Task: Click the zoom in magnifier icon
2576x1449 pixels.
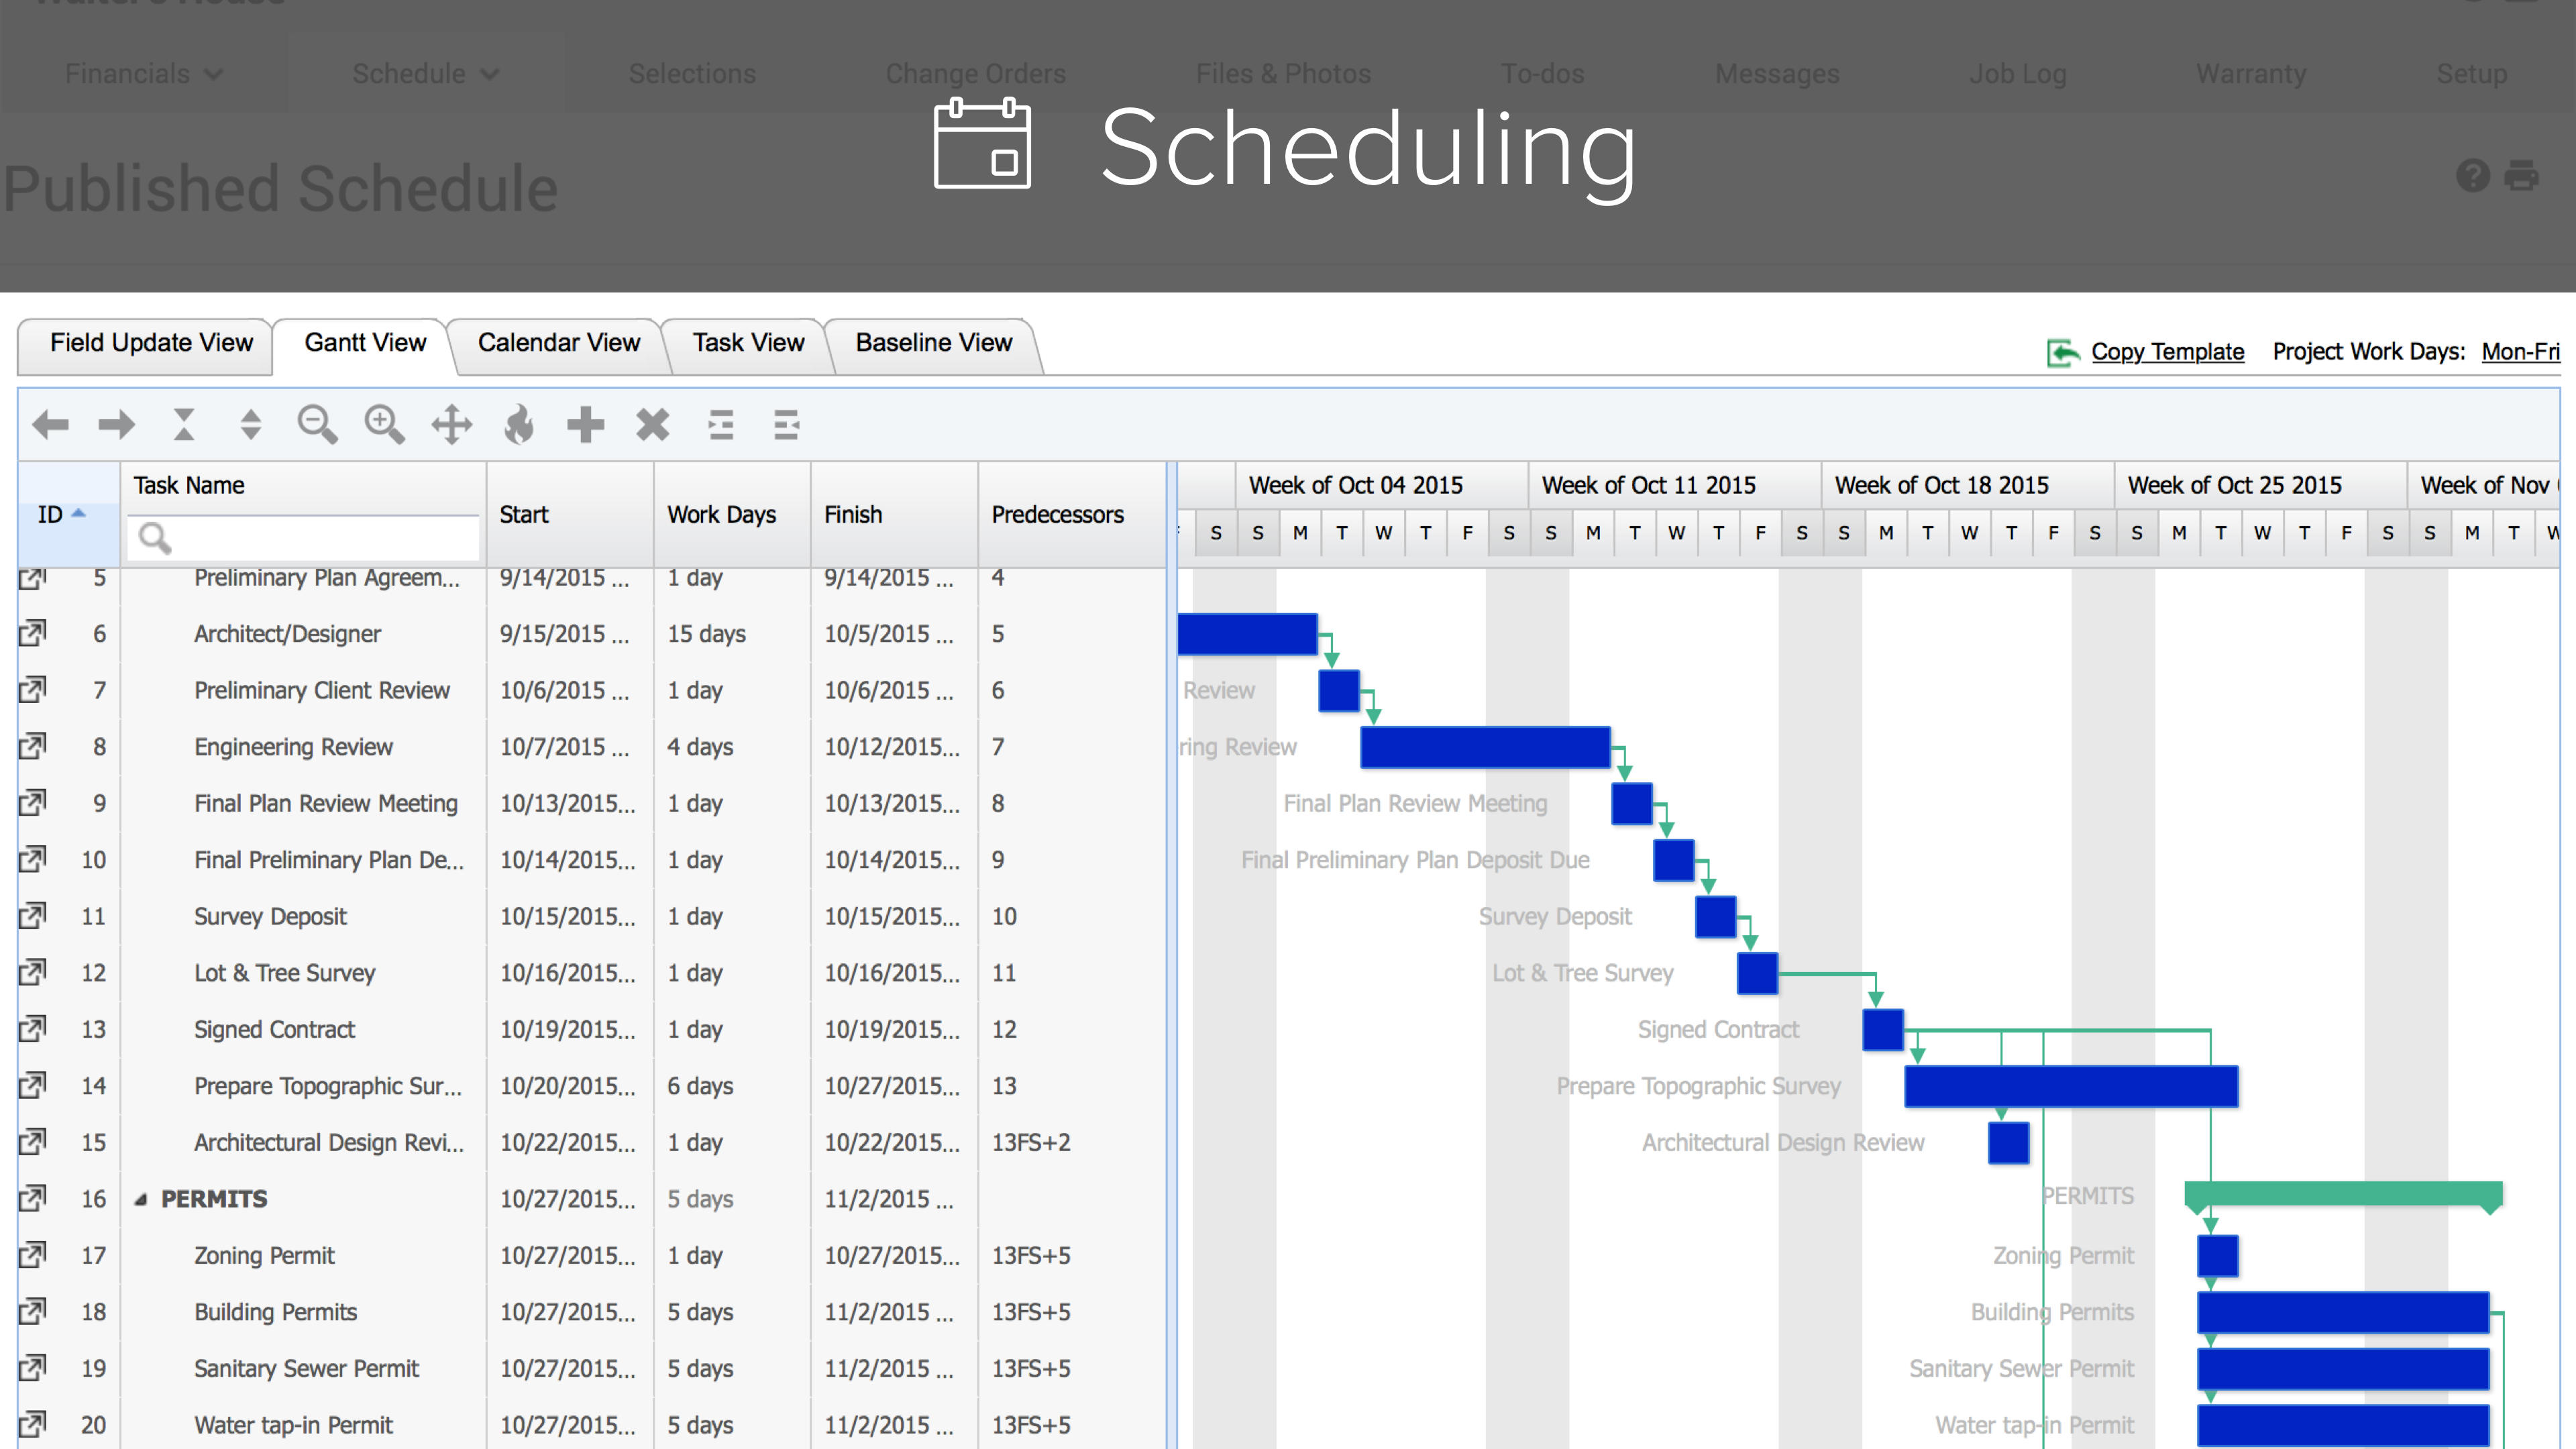Action: [384, 425]
